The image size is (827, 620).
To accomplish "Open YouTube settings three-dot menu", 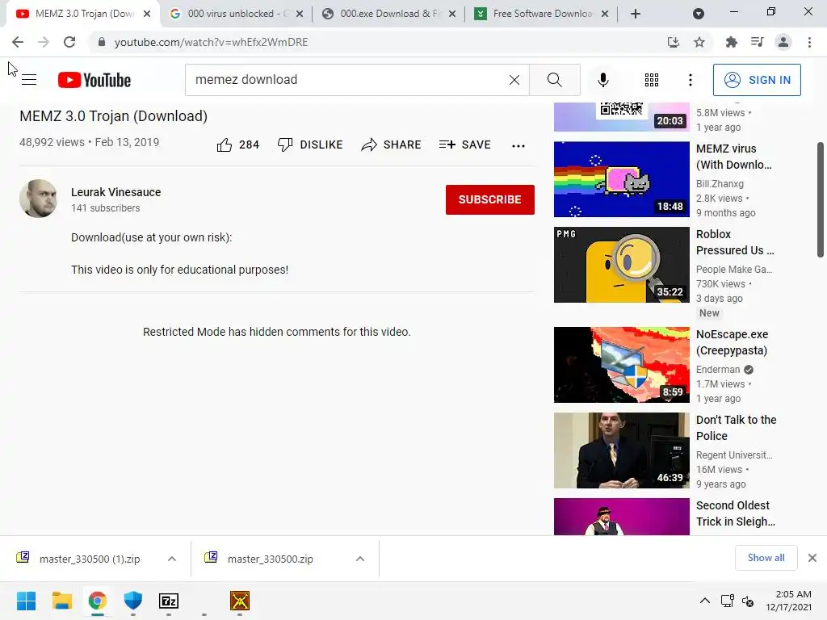I will tap(691, 80).
